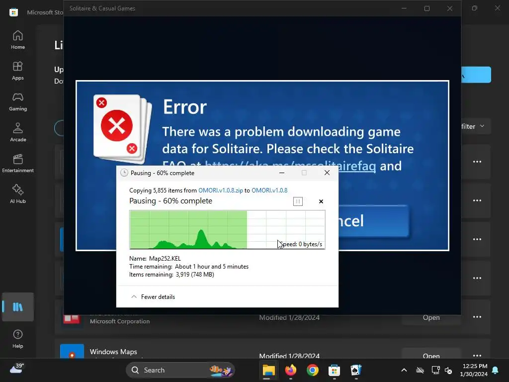509x382 pixels.
Task: Open notifications bell in taskbar
Action: (x=496, y=370)
